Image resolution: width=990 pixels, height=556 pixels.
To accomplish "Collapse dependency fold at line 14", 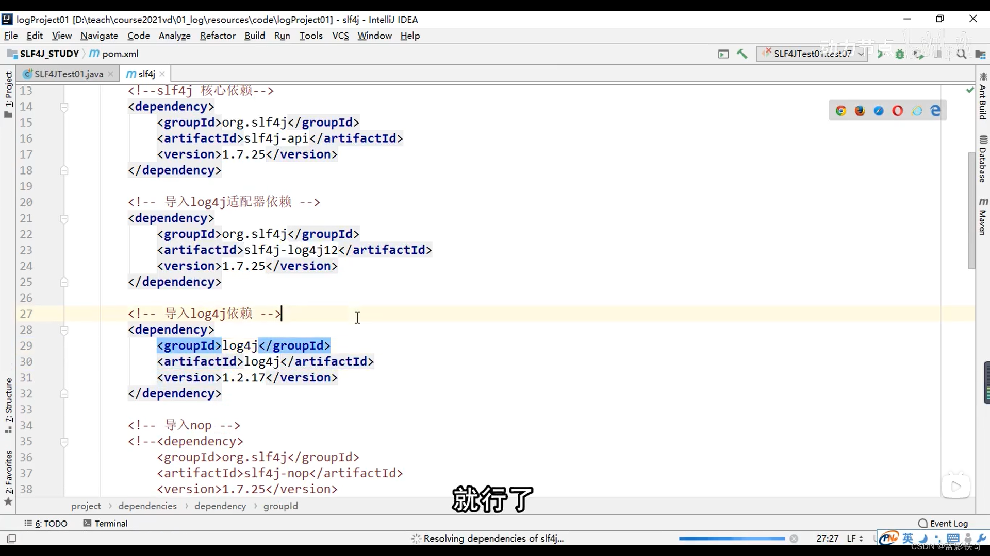I will pos(64,107).
